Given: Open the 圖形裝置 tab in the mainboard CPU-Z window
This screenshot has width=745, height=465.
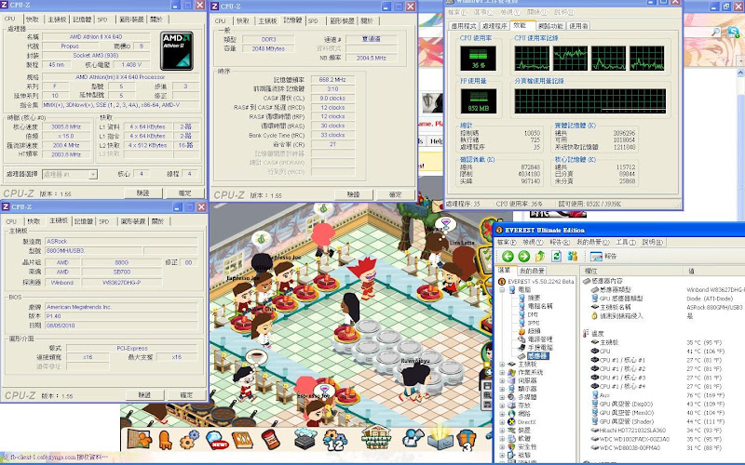Looking at the screenshot, I should [132, 221].
